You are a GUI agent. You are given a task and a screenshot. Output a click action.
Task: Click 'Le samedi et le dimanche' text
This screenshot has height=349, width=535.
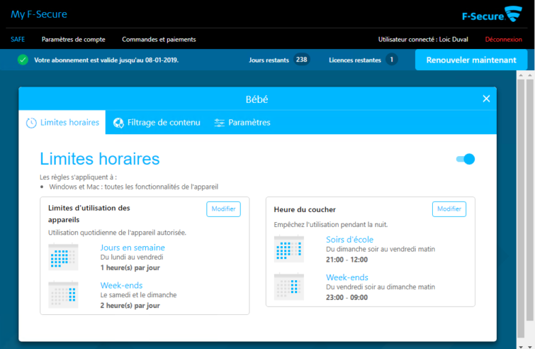point(138,294)
